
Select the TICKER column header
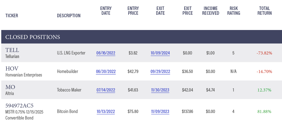tap(12, 16)
